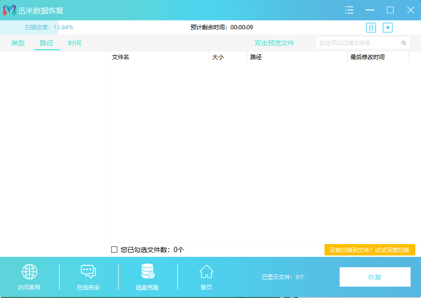Pause the running scan
This screenshot has width=421, height=298.
coord(371,27)
